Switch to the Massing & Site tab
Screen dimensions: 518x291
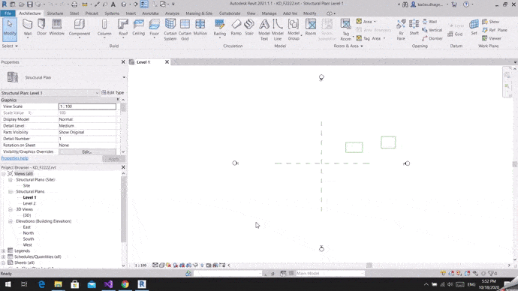199,13
